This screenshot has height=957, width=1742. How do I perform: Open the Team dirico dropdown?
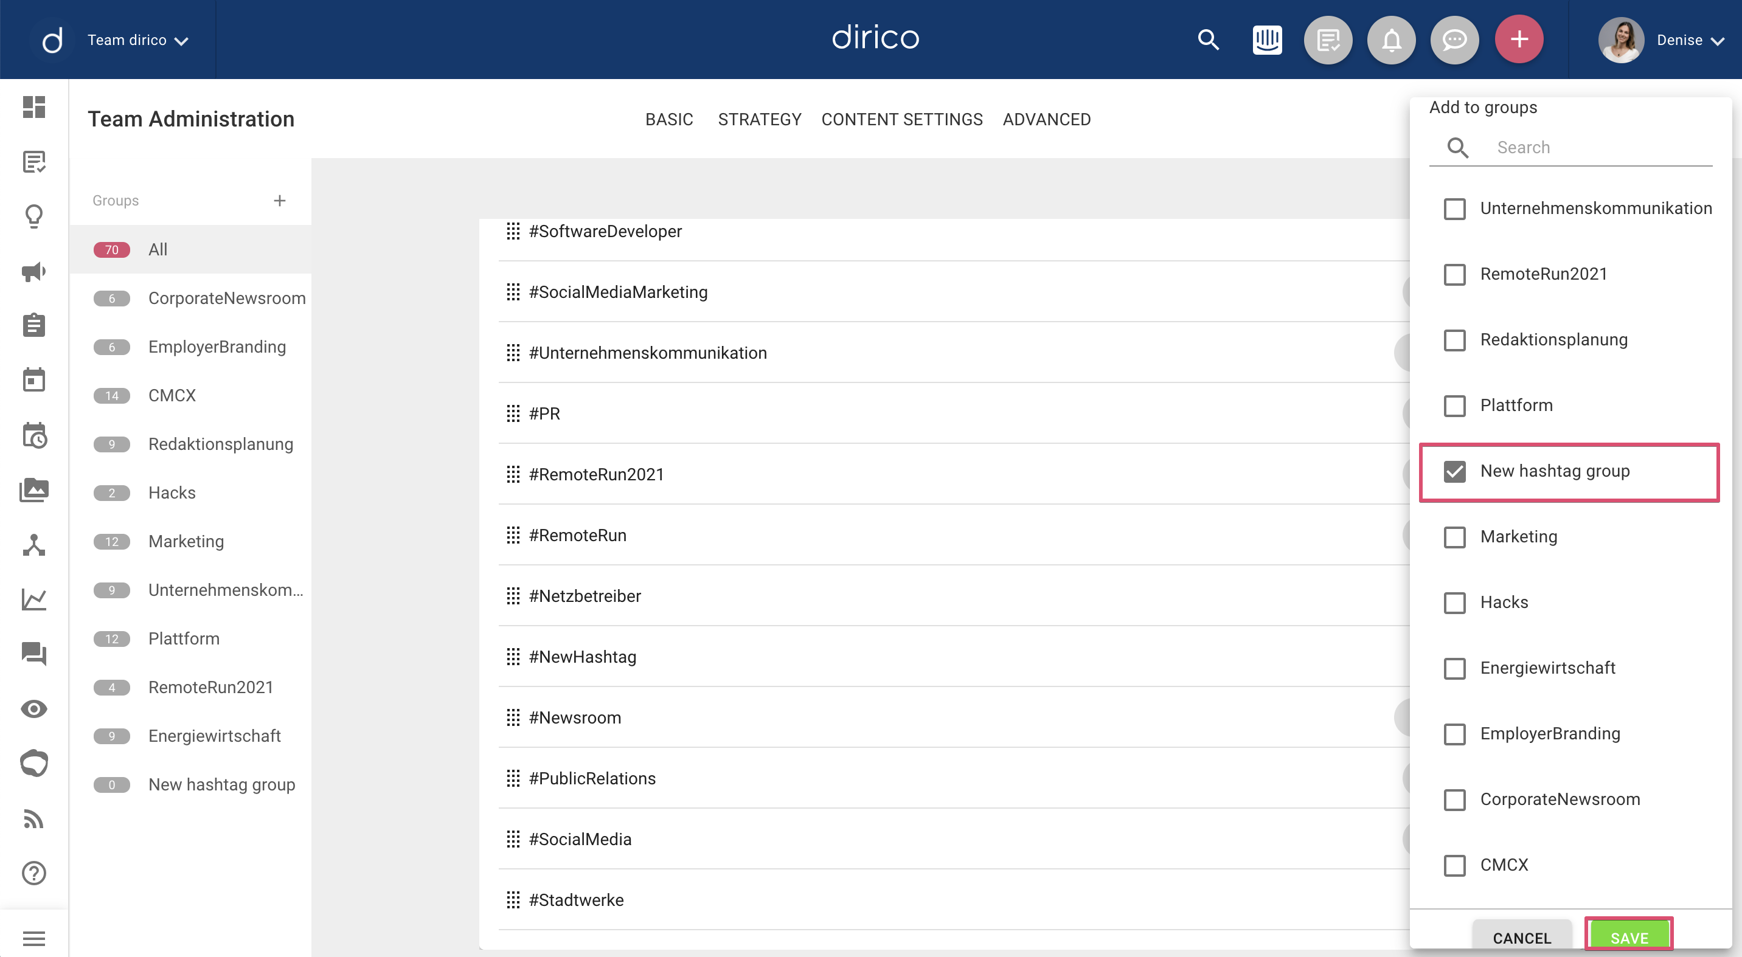point(138,41)
